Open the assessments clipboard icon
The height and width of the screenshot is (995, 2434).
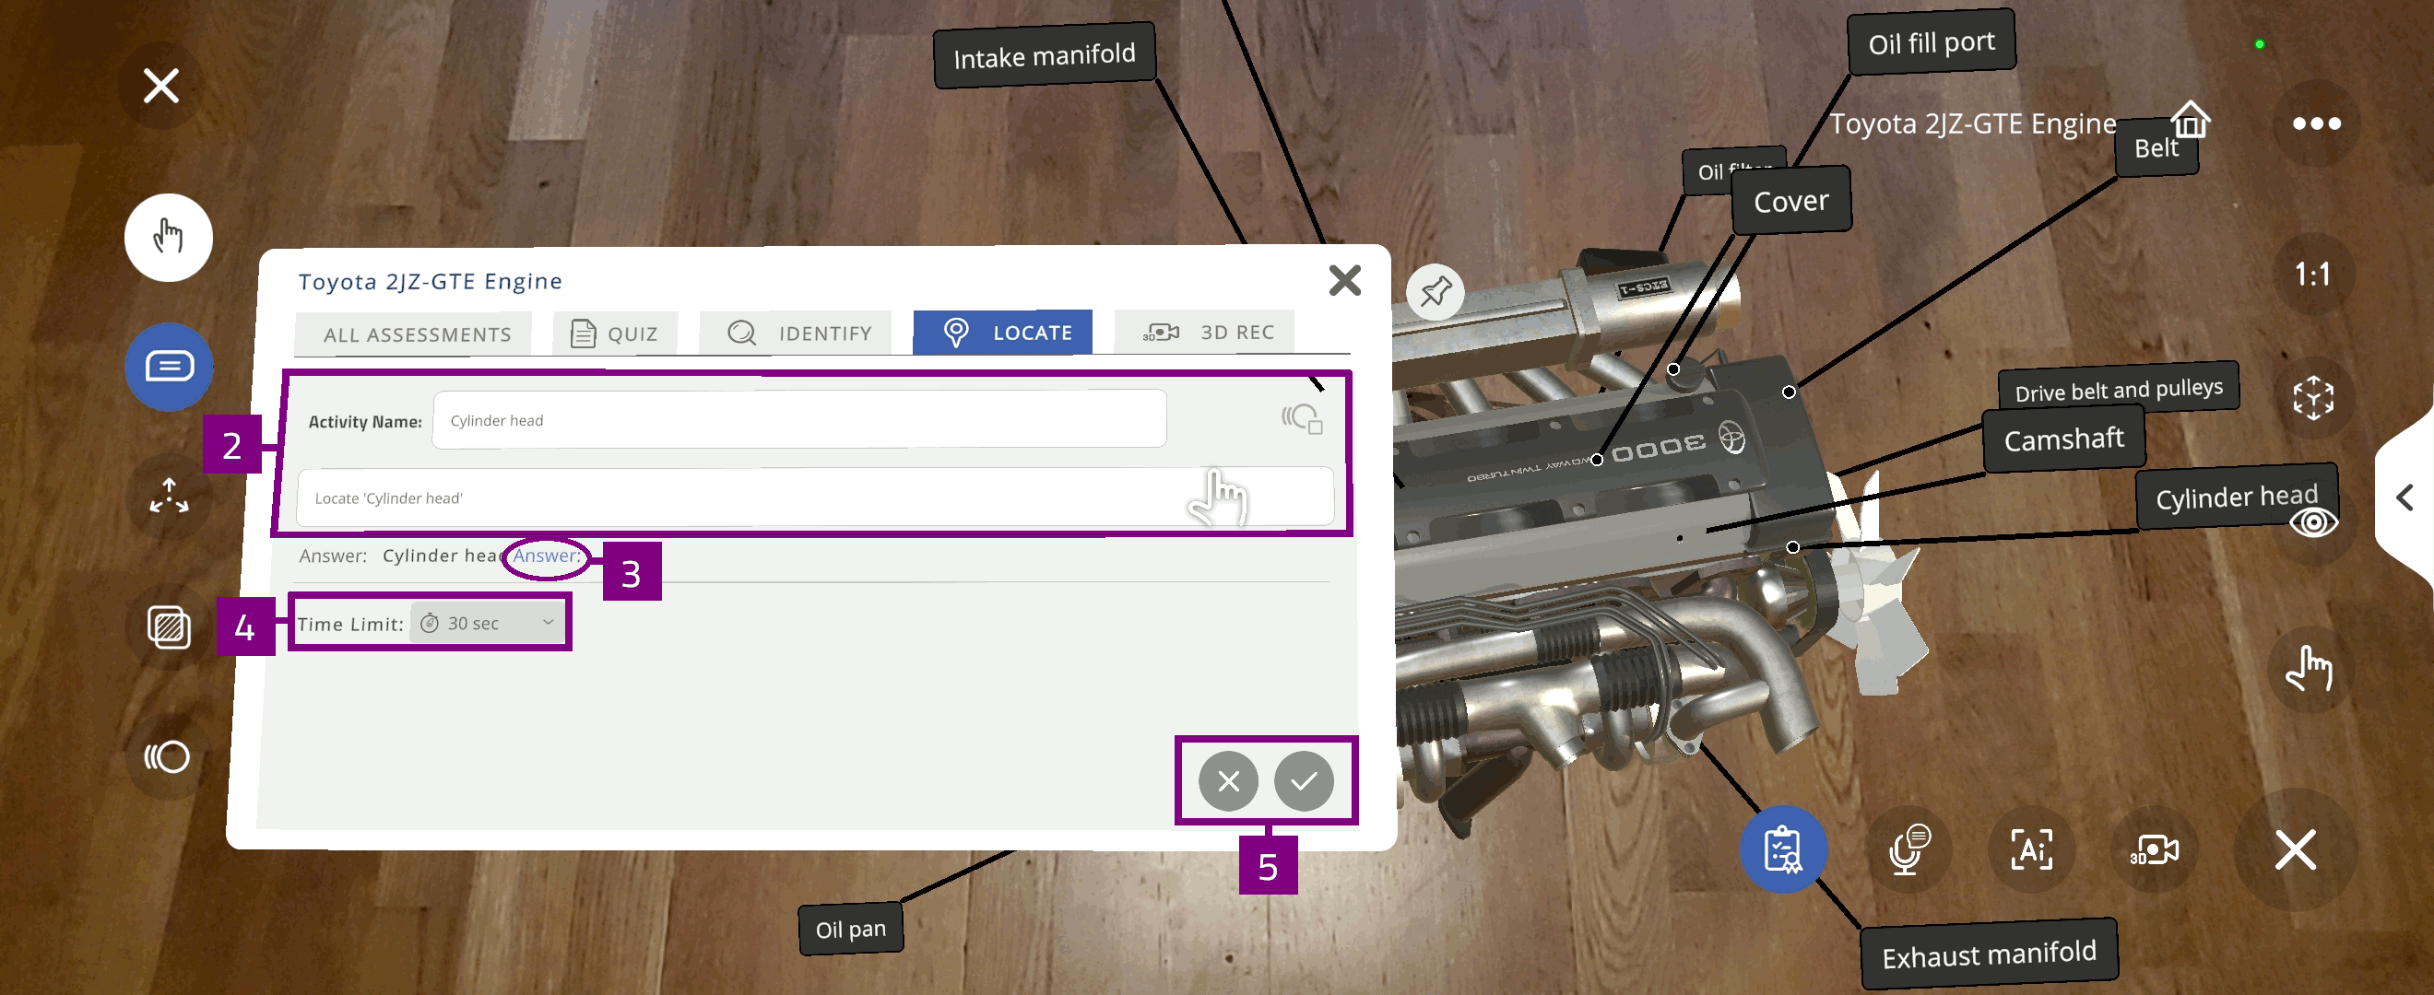pos(1783,849)
